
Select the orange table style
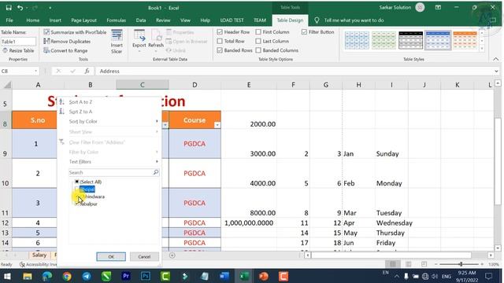coord(465,40)
